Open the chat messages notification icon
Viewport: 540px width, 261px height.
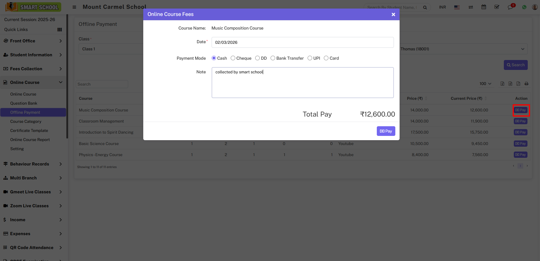click(510, 7)
